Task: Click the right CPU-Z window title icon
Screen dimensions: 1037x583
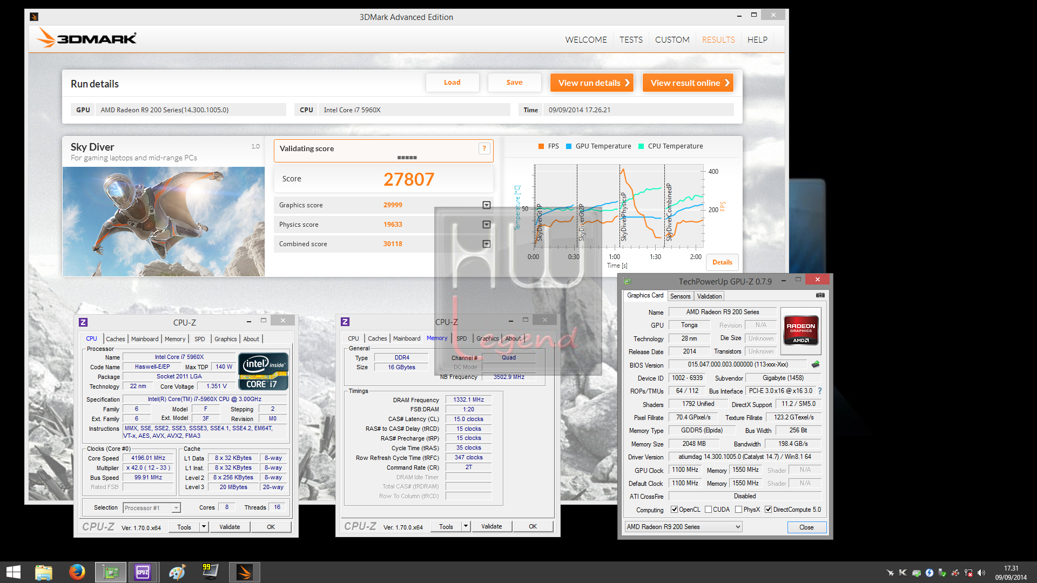Action: [x=345, y=322]
